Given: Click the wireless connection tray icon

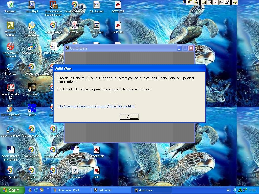Looking at the screenshot, I should [245, 190].
